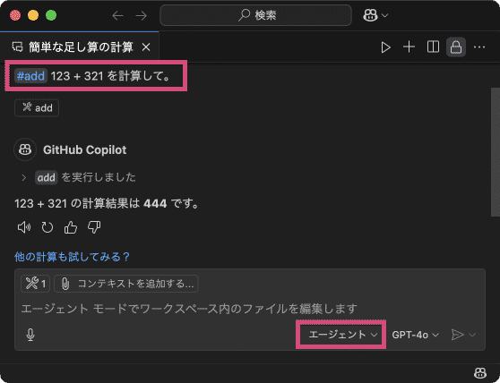Viewport: 500px width, 383px height.
Task: Open the GPT-4o model dropdown
Action: (x=415, y=335)
